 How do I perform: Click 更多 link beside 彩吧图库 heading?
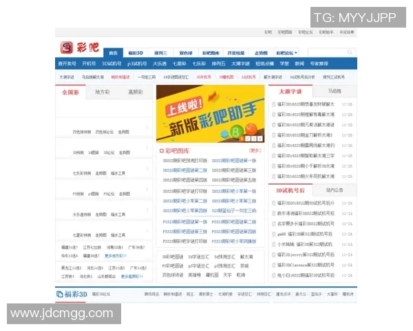[255, 150]
